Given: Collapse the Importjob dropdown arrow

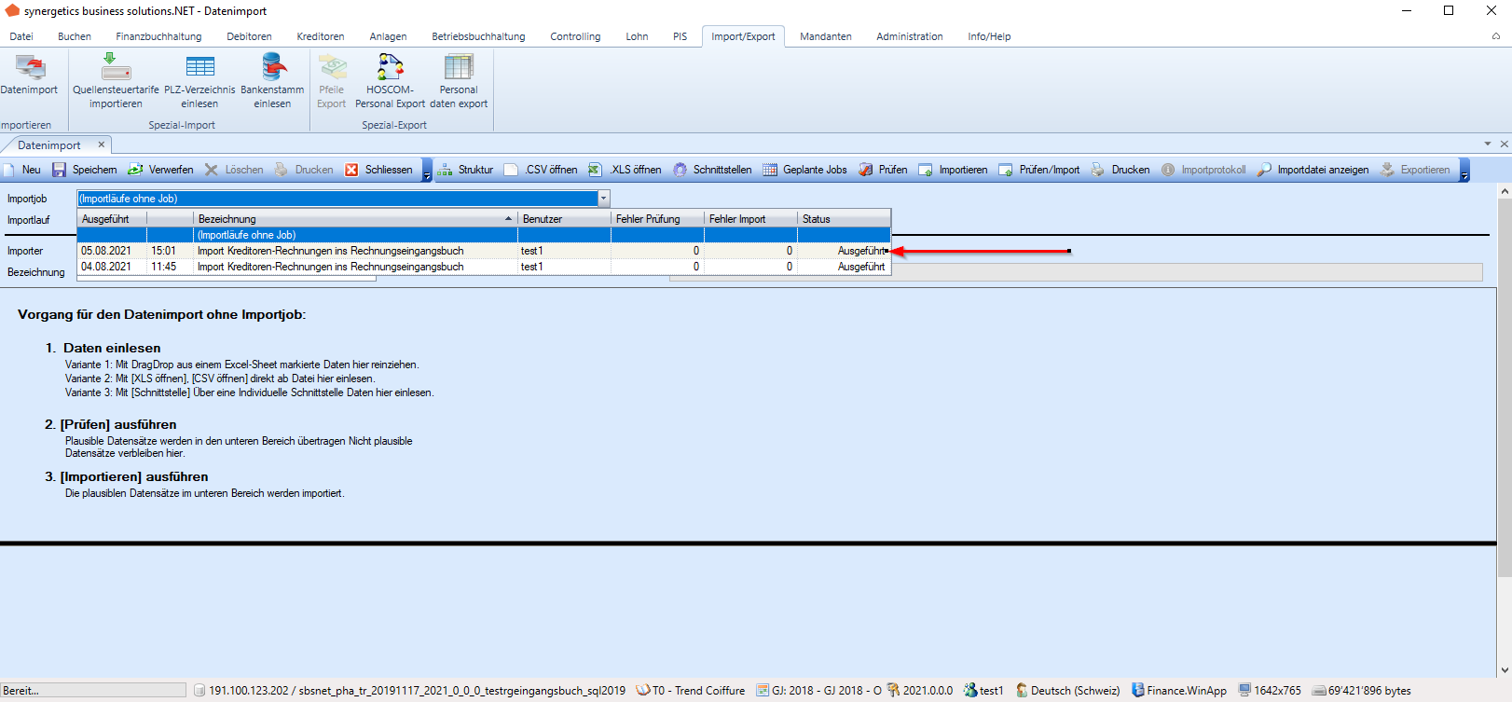Looking at the screenshot, I should 604,199.
